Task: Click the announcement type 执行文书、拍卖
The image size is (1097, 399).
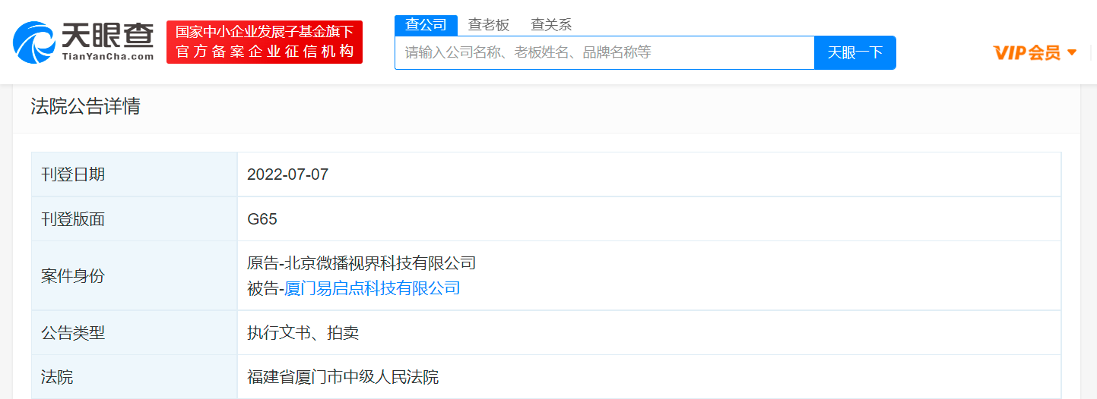Action: 303,332
